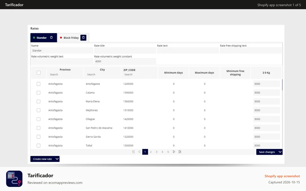Click the City column header label

(x=102, y=70)
